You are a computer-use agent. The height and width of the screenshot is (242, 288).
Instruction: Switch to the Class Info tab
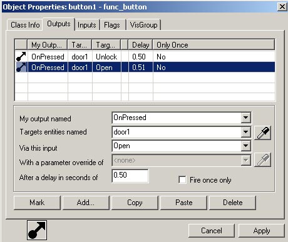pyautogui.click(x=25, y=25)
